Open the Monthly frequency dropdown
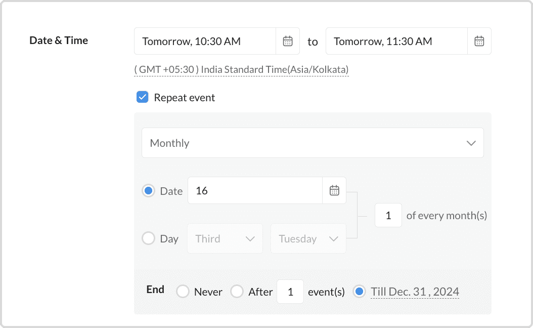This screenshot has height=328, width=533. [x=312, y=143]
